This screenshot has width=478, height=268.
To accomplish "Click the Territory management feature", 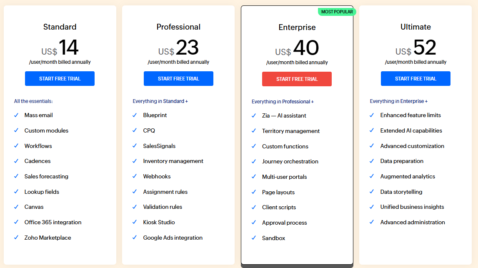I will 291,131.
